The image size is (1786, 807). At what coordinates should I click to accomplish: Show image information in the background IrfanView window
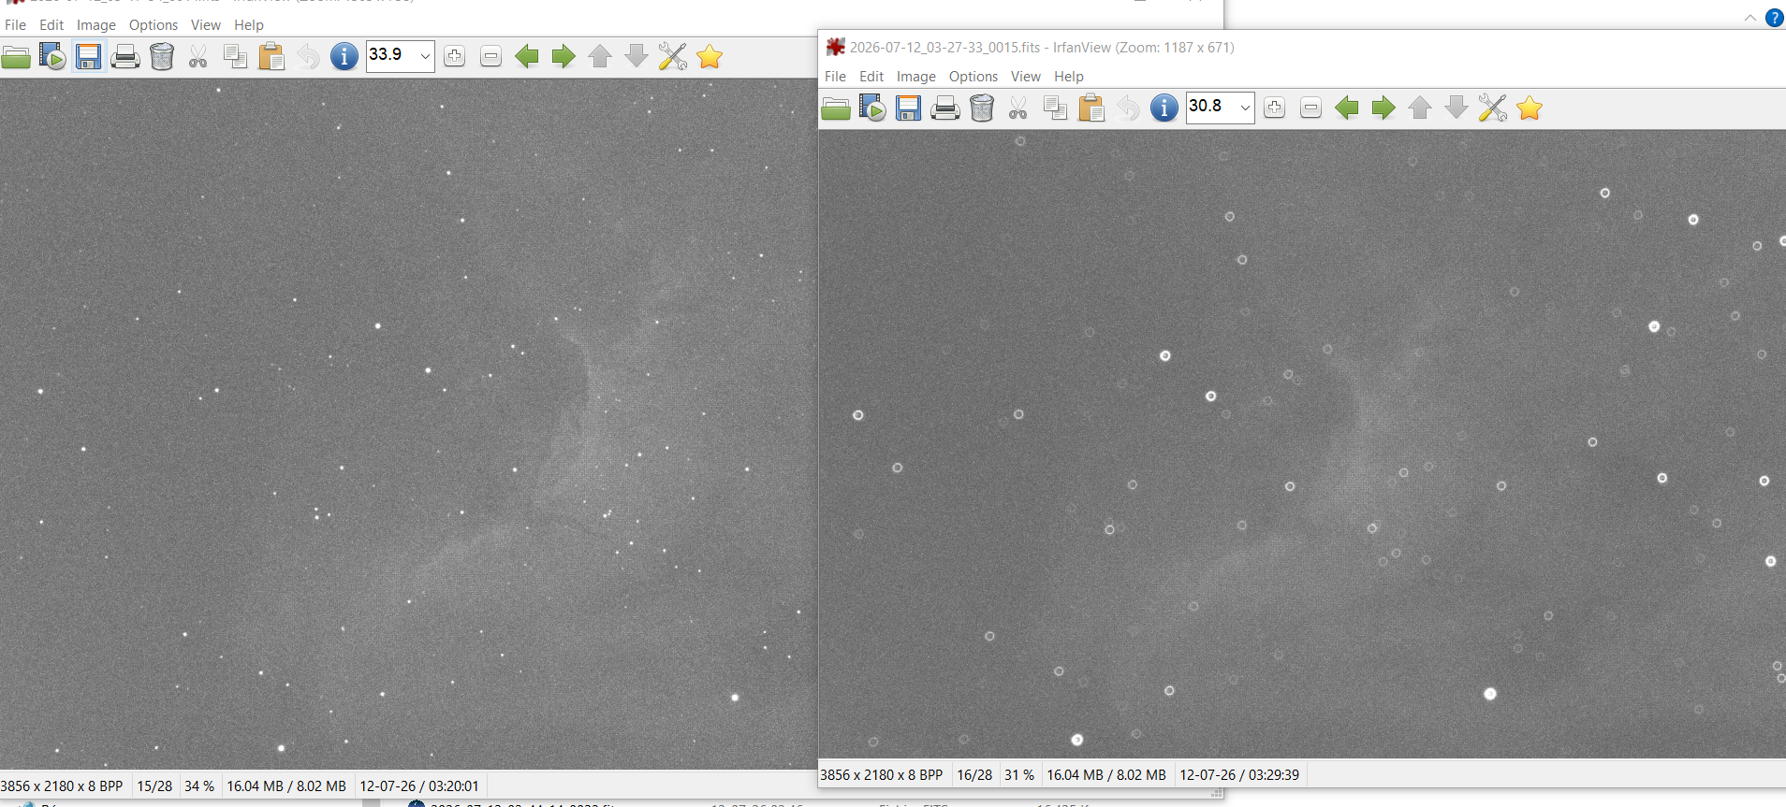click(x=344, y=57)
